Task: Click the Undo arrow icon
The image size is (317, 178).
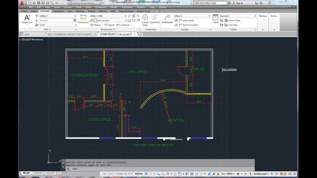Action: tap(56, 3)
